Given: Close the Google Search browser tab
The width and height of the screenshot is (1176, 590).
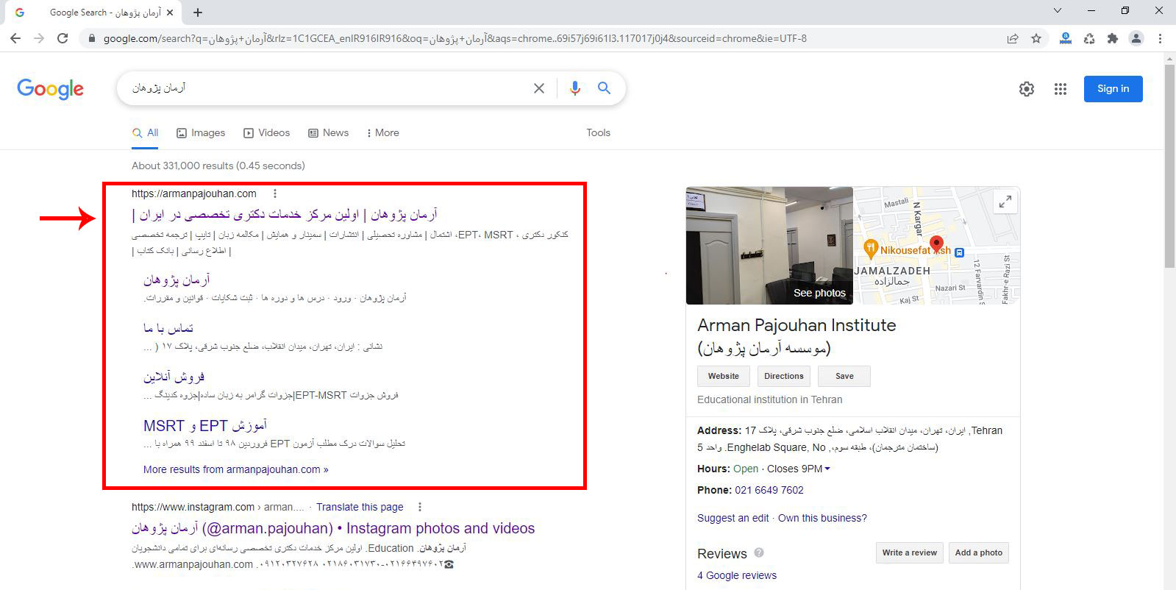Looking at the screenshot, I should [170, 13].
